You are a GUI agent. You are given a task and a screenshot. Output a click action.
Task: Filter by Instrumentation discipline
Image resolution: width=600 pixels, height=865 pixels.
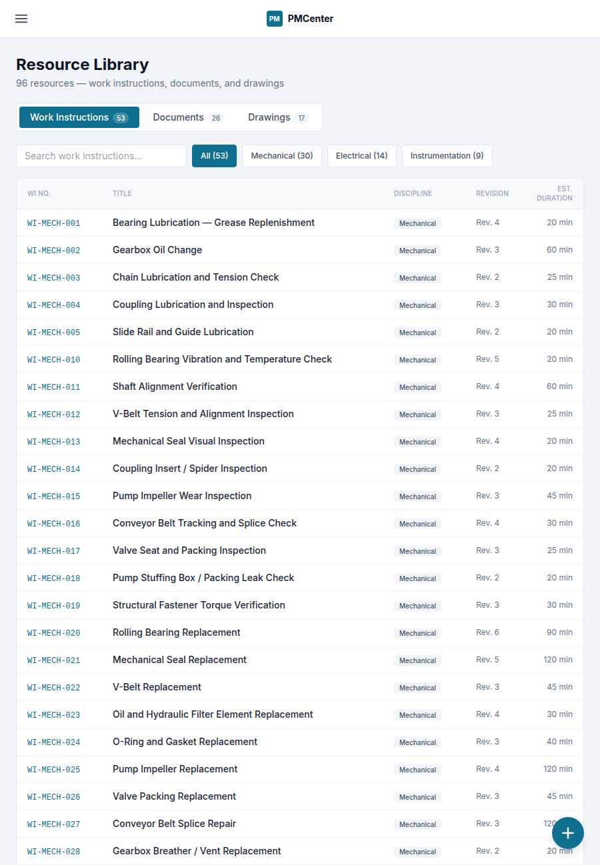(447, 155)
